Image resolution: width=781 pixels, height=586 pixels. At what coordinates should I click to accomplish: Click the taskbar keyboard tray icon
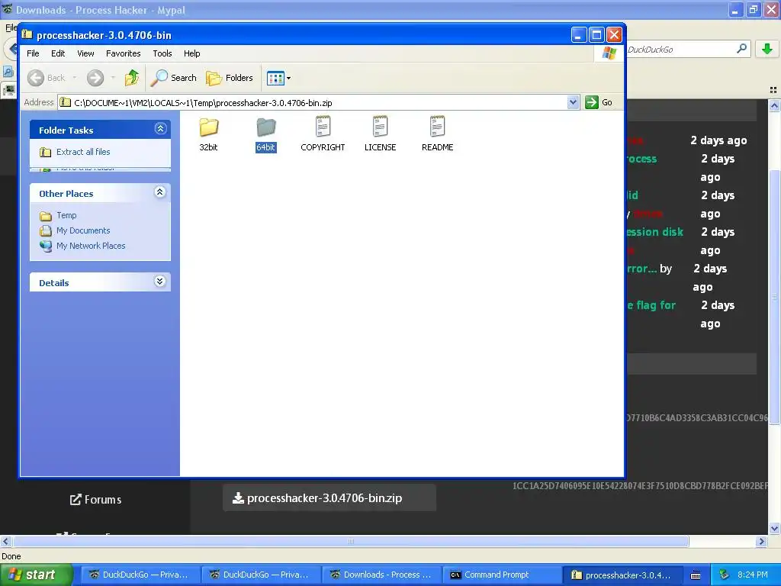[x=696, y=575]
